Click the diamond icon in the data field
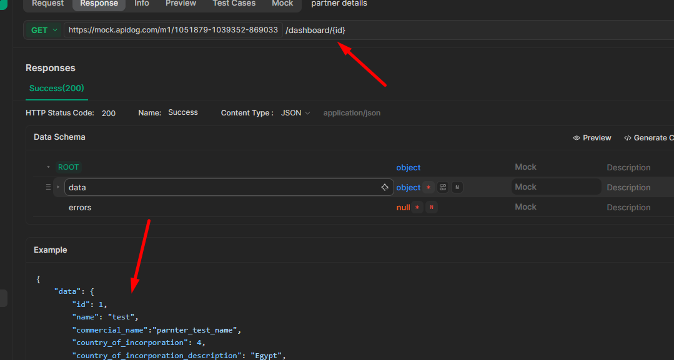This screenshot has height=360, width=674. pyautogui.click(x=385, y=187)
